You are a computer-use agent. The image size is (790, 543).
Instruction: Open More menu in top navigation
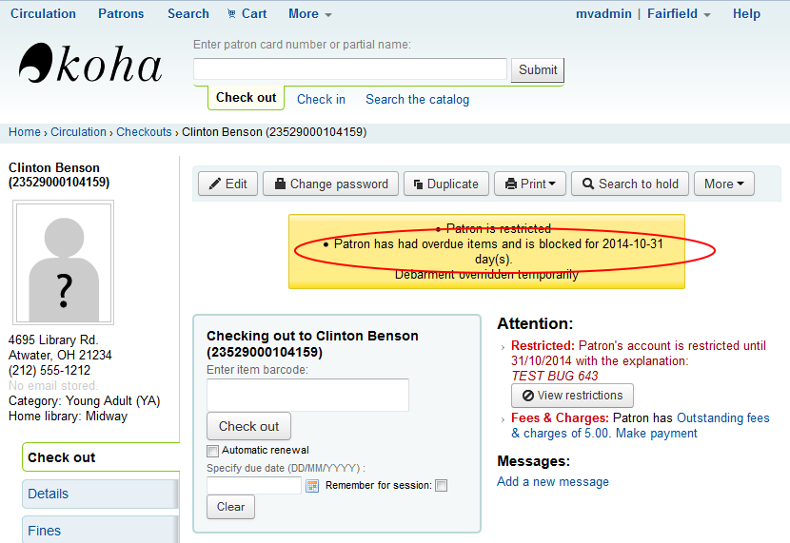[x=309, y=13]
